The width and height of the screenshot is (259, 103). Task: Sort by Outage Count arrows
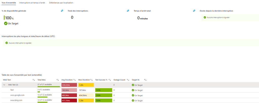(x=128, y=80)
